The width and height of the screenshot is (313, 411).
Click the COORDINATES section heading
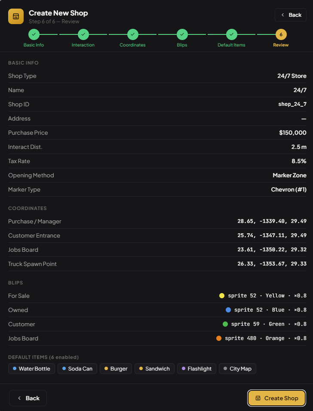[x=28, y=208]
